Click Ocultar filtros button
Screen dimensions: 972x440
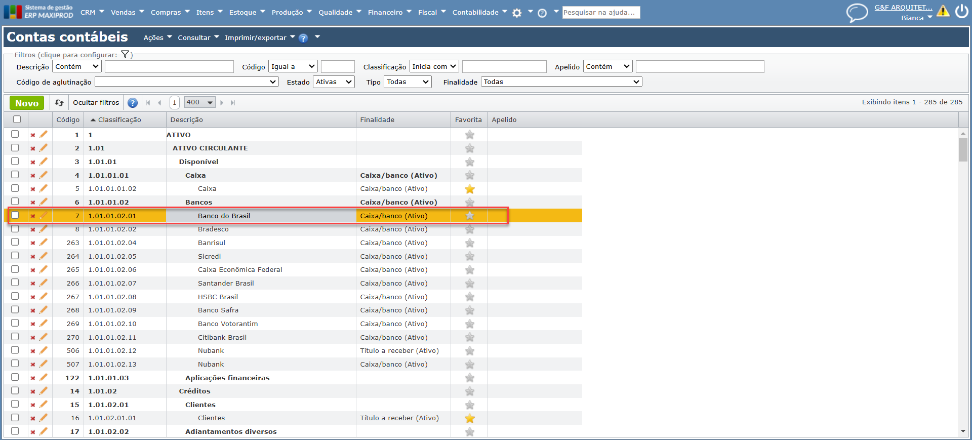tap(96, 103)
